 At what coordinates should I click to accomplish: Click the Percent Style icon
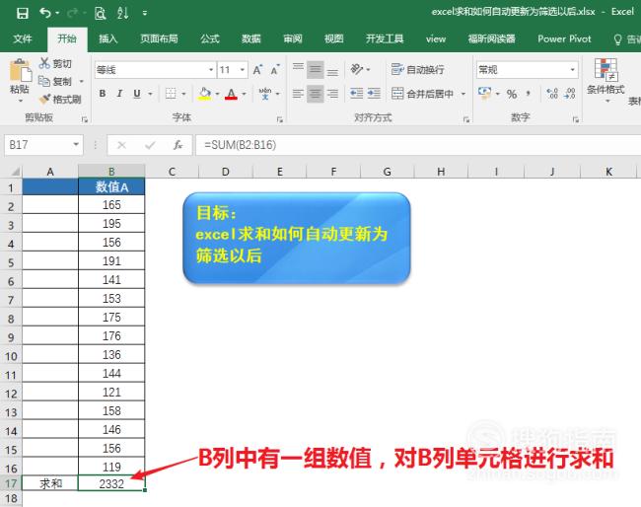pos(512,94)
